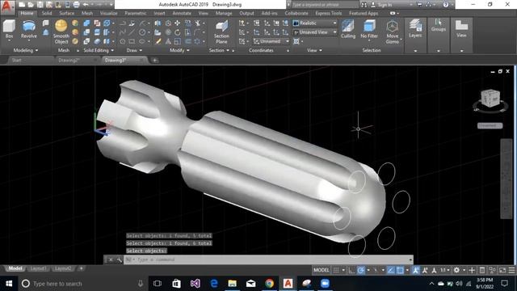The height and width of the screenshot is (291, 517).
Task: Open the Unnamed UCS dropdown
Action: [271, 41]
